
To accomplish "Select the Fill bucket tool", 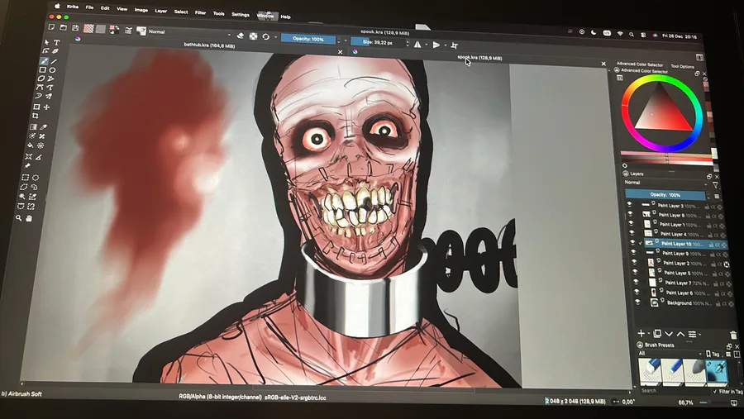I will click(x=31, y=145).
